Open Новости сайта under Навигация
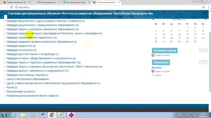The height and width of the screenshot is (118, 211). click(x=162, y=71)
